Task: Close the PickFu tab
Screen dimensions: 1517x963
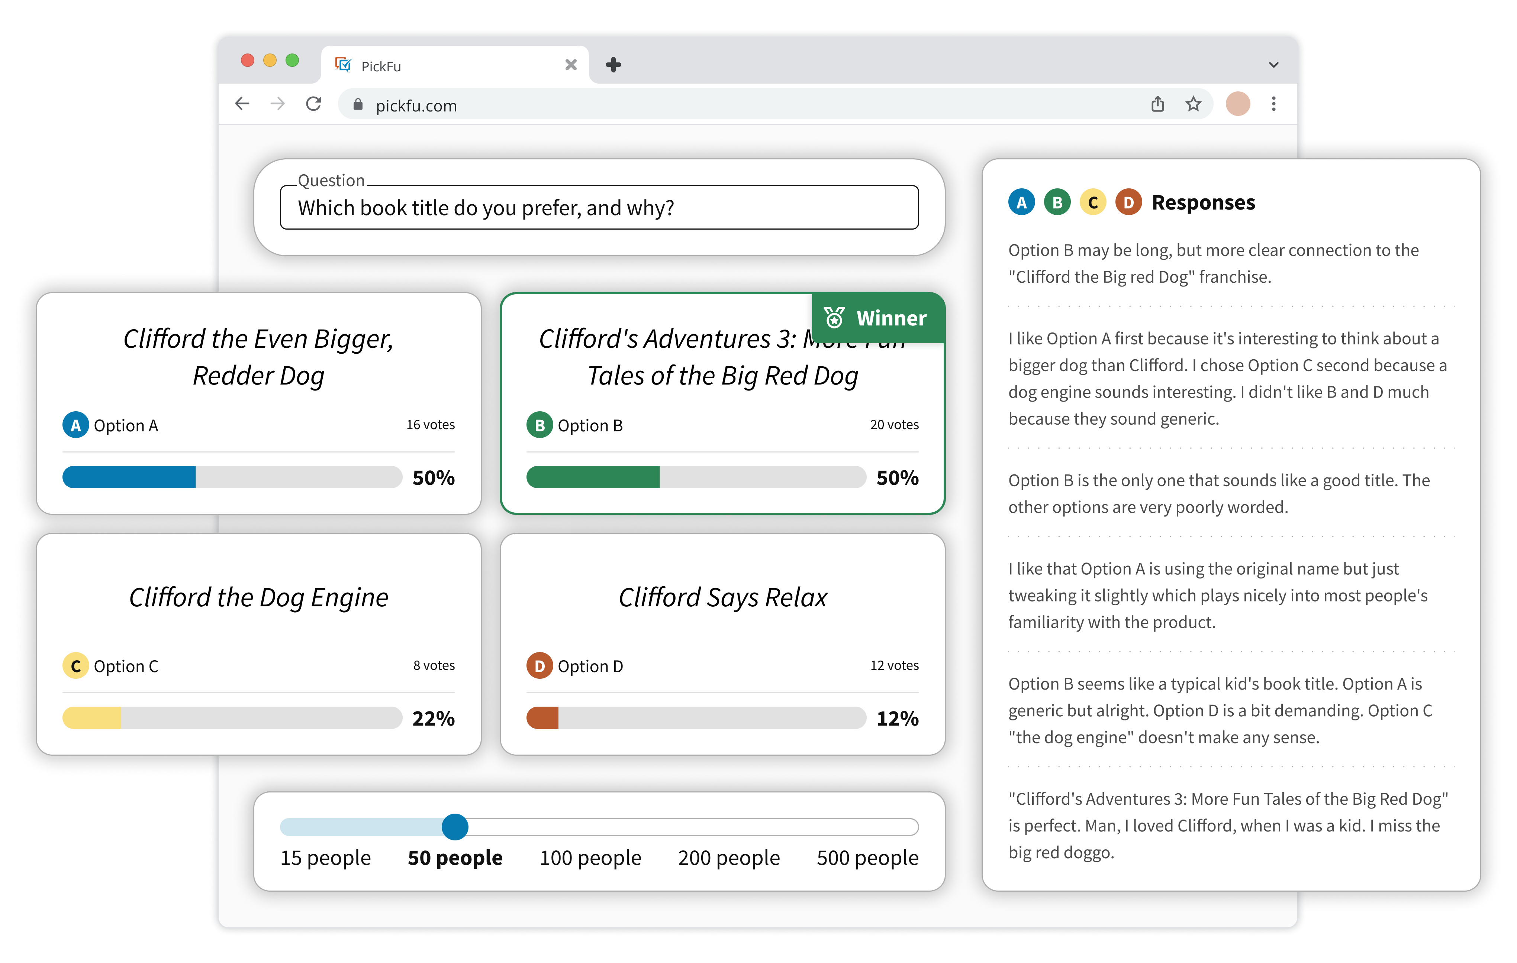Action: (571, 65)
